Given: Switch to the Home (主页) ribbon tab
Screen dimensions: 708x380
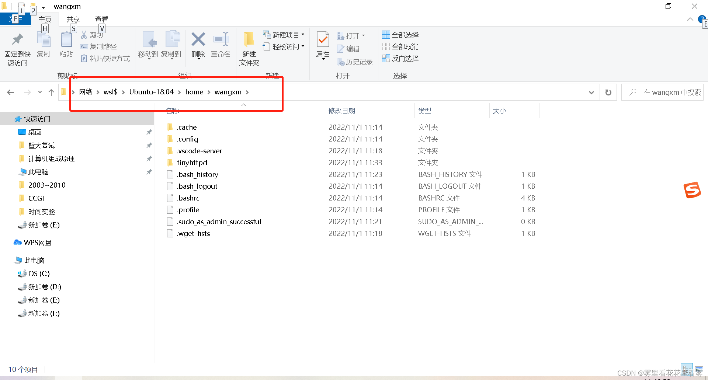Looking at the screenshot, I should point(45,19).
